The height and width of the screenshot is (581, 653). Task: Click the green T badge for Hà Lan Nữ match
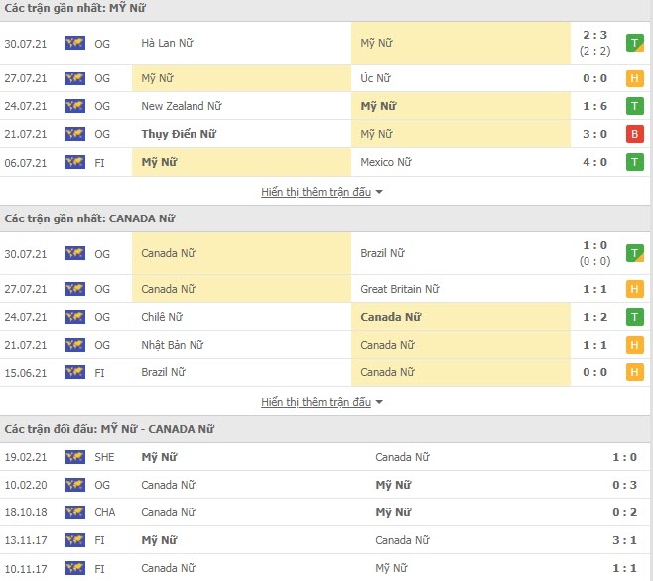point(635,43)
